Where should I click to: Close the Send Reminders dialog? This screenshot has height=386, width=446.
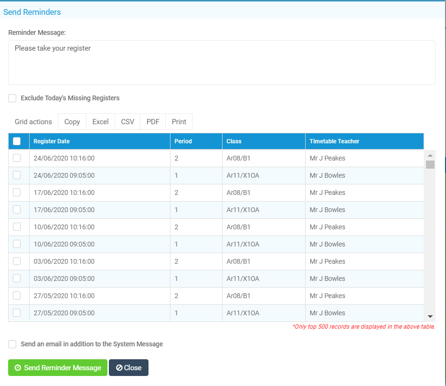pos(128,367)
